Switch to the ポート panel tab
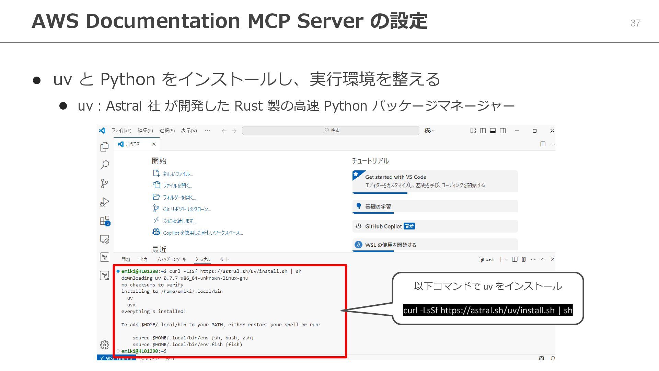 pyautogui.click(x=224, y=259)
